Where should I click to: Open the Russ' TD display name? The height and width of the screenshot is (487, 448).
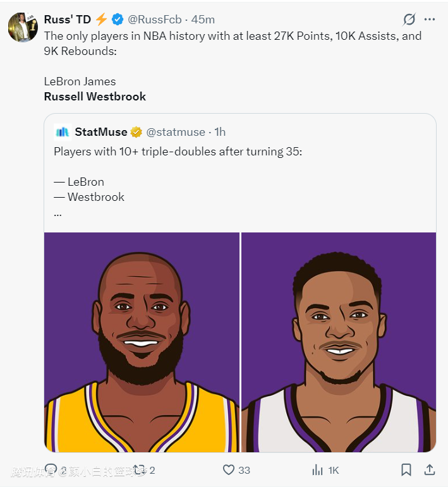tap(68, 20)
